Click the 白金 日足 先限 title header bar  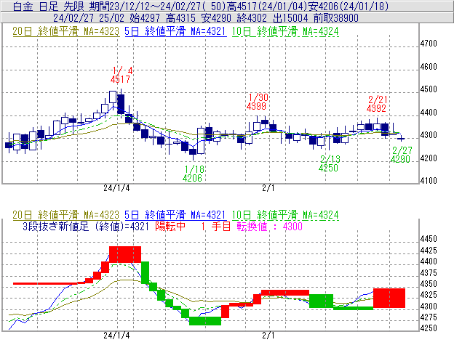[227, 6]
